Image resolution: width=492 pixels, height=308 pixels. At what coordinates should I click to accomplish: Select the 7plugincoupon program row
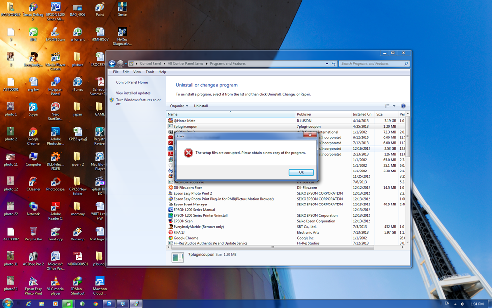tap(286, 126)
